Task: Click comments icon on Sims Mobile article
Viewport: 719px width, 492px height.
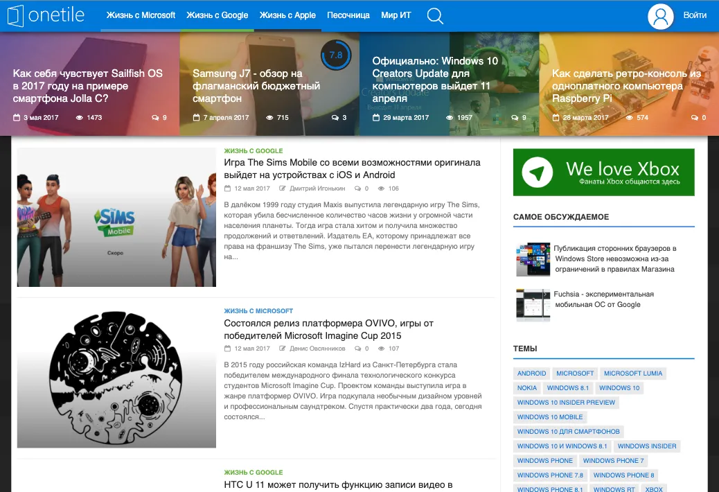Action: pyautogui.click(x=357, y=188)
